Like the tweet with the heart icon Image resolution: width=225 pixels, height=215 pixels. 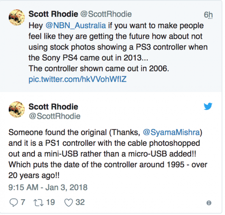[68, 202]
